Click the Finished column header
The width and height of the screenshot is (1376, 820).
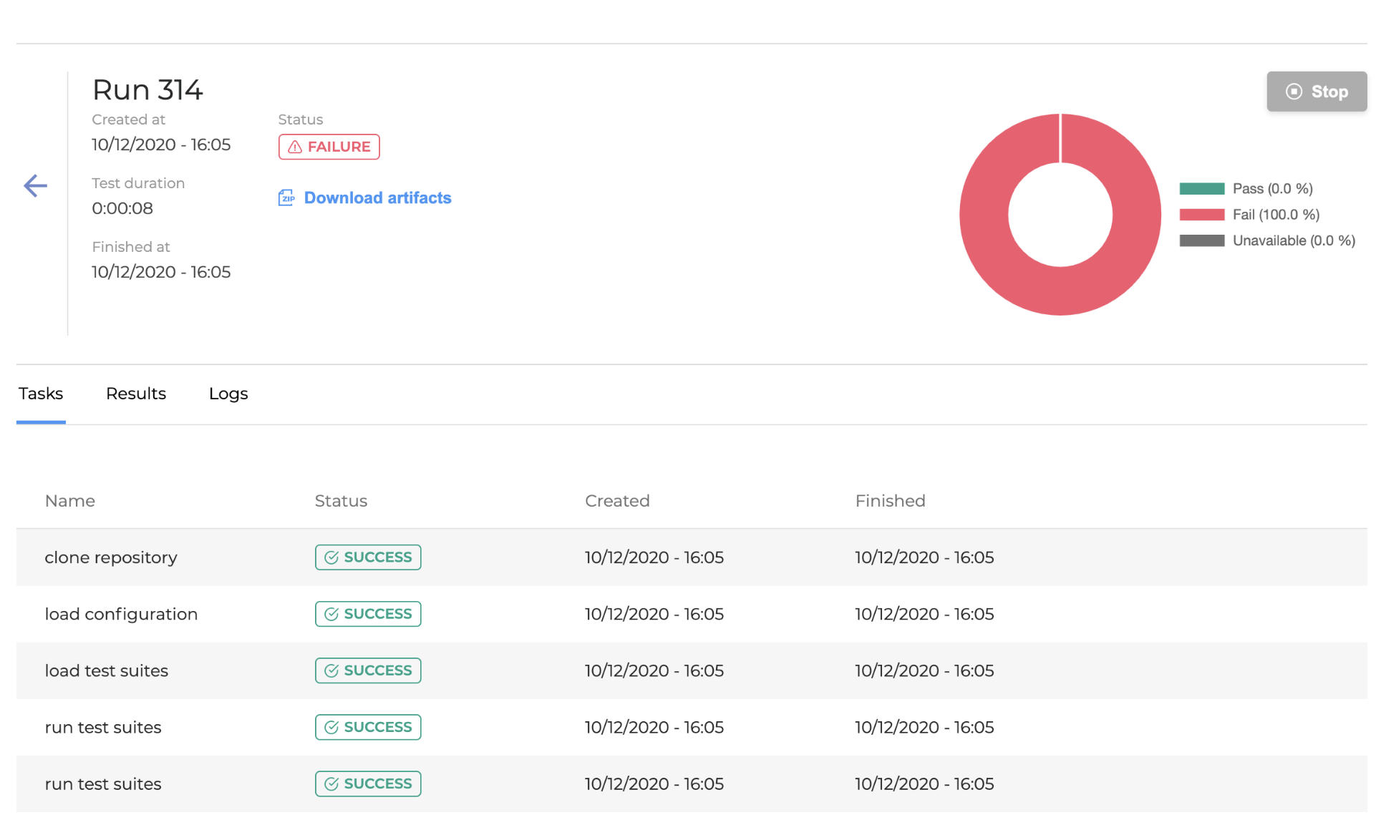coord(890,501)
